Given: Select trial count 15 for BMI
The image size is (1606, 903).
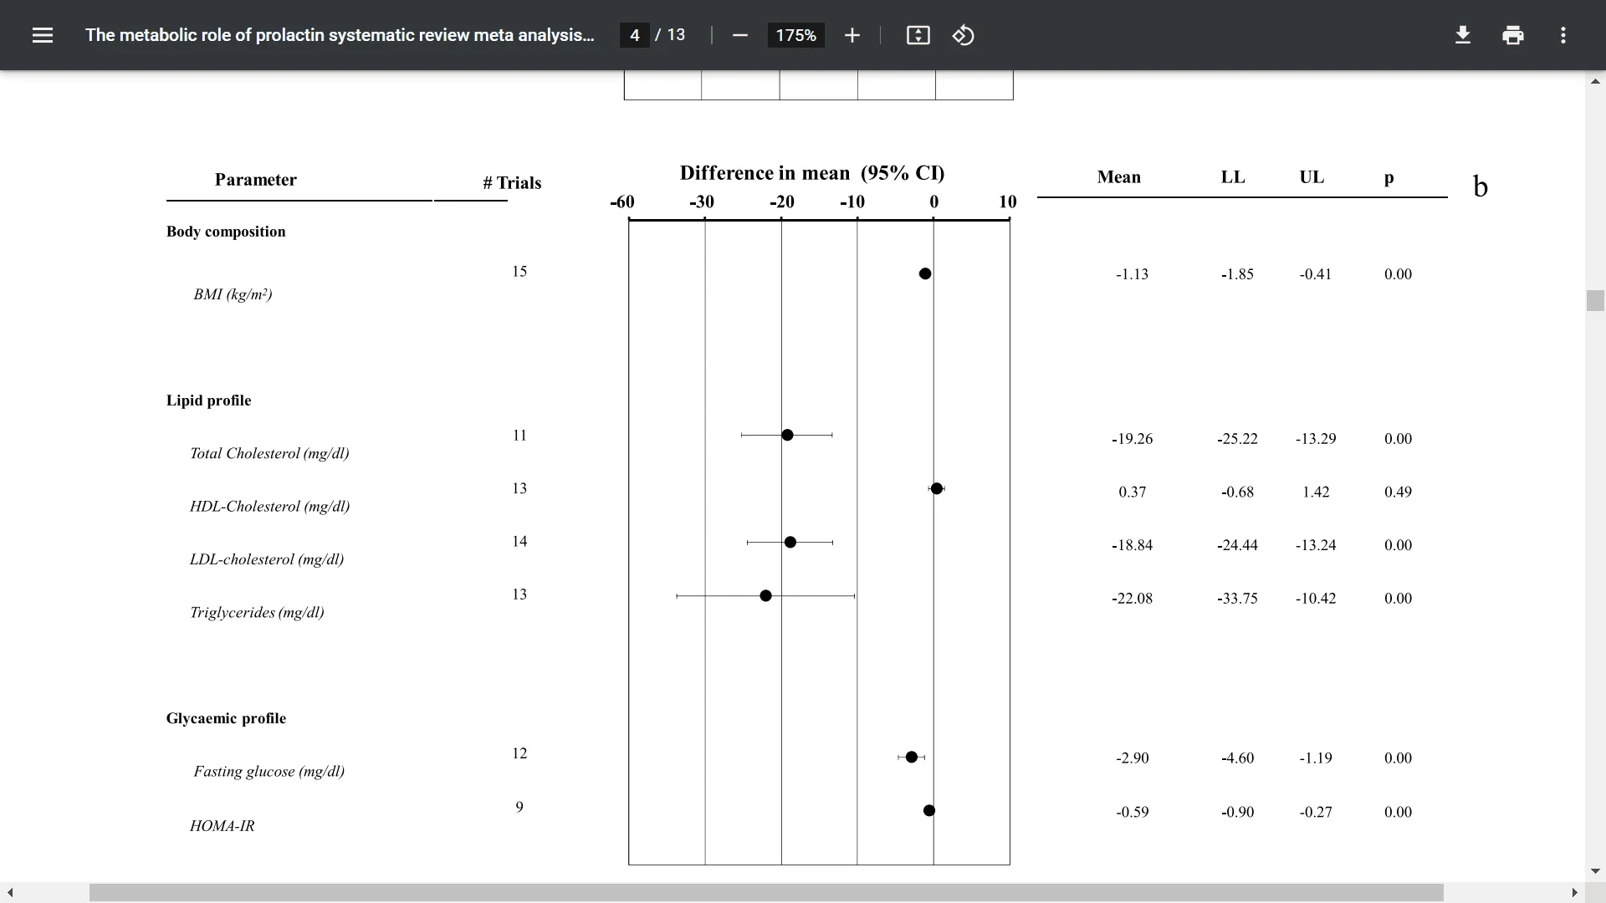Looking at the screenshot, I should click(519, 272).
